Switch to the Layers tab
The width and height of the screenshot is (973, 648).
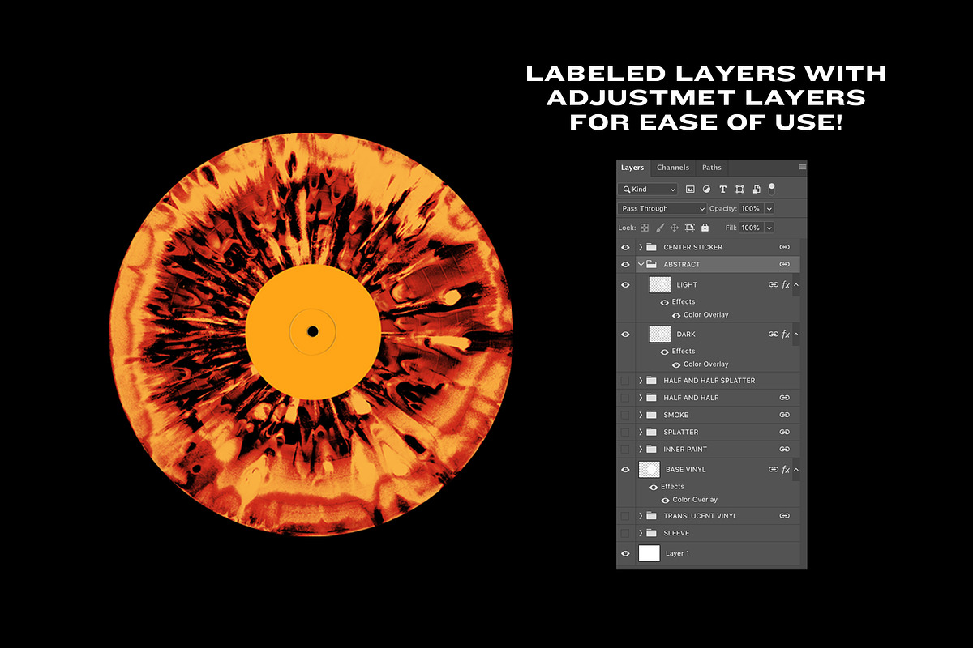[632, 168]
